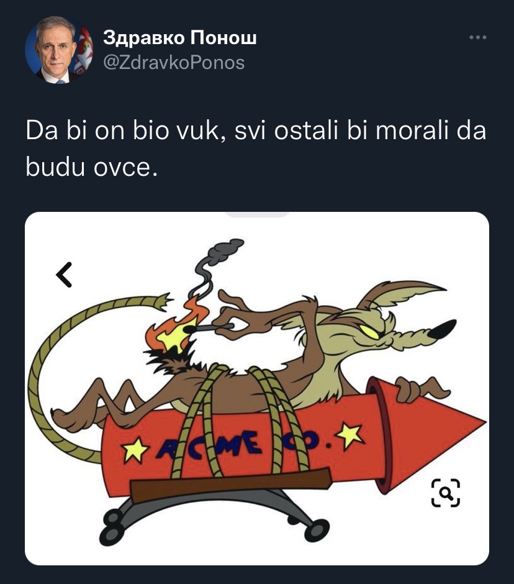
Task: Open Zdravko Ponoš profile avatar photo
Action: click(x=59, y=50)
